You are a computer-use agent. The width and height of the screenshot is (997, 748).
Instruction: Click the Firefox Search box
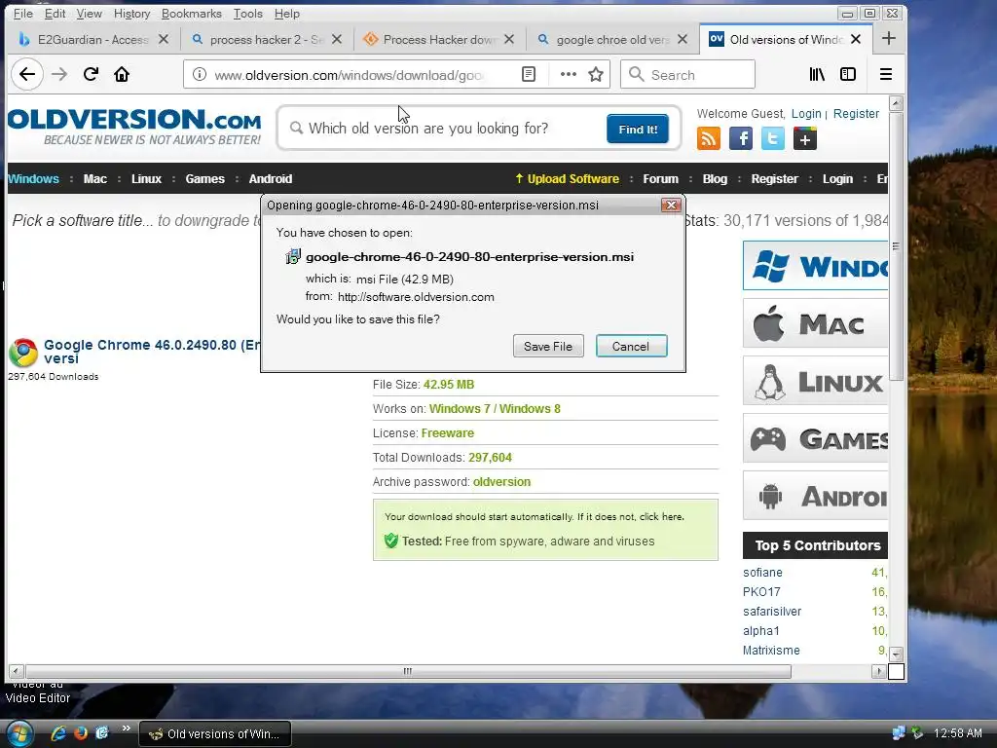pyautogui.click(x=688, y=74)
